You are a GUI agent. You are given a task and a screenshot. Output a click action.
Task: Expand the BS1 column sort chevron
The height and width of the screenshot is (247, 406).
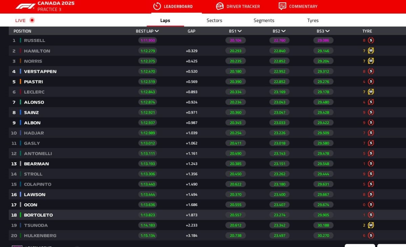point(240,31)
